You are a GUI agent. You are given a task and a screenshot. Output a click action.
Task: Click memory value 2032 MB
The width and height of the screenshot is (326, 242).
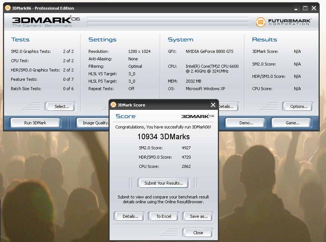(193, 81)
